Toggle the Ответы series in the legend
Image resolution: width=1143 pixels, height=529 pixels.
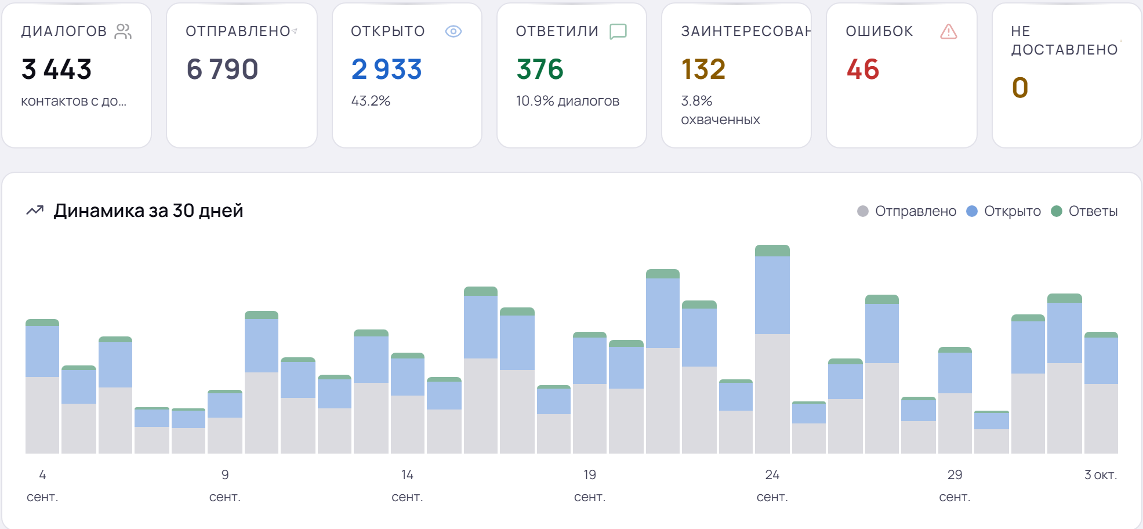tap(1084, 211)
